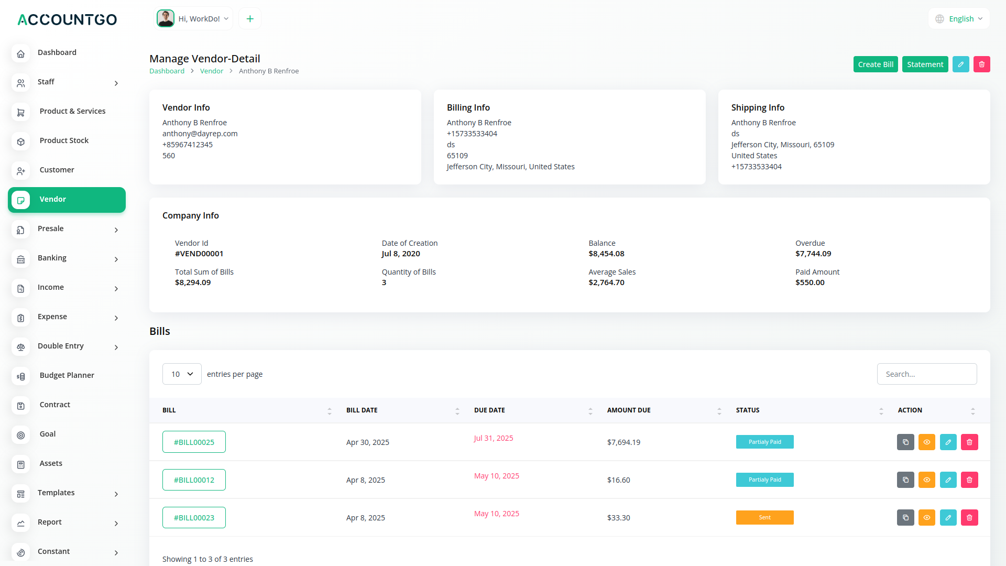1006x566 pixels.
Task: Open the entries per page dropdown
Action: [182, 374]
